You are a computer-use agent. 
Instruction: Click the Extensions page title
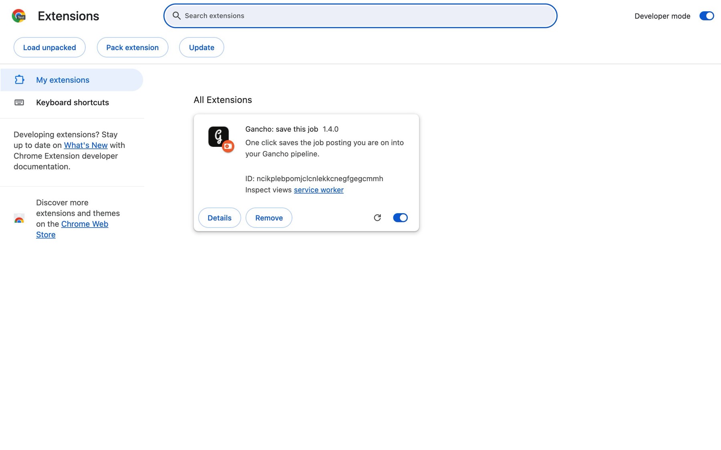[x=68, y=16]
